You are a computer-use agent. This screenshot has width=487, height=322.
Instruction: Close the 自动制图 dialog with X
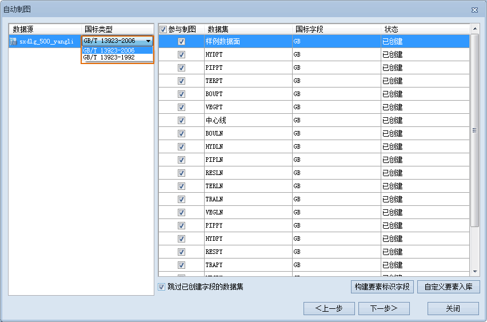(474, 10)
